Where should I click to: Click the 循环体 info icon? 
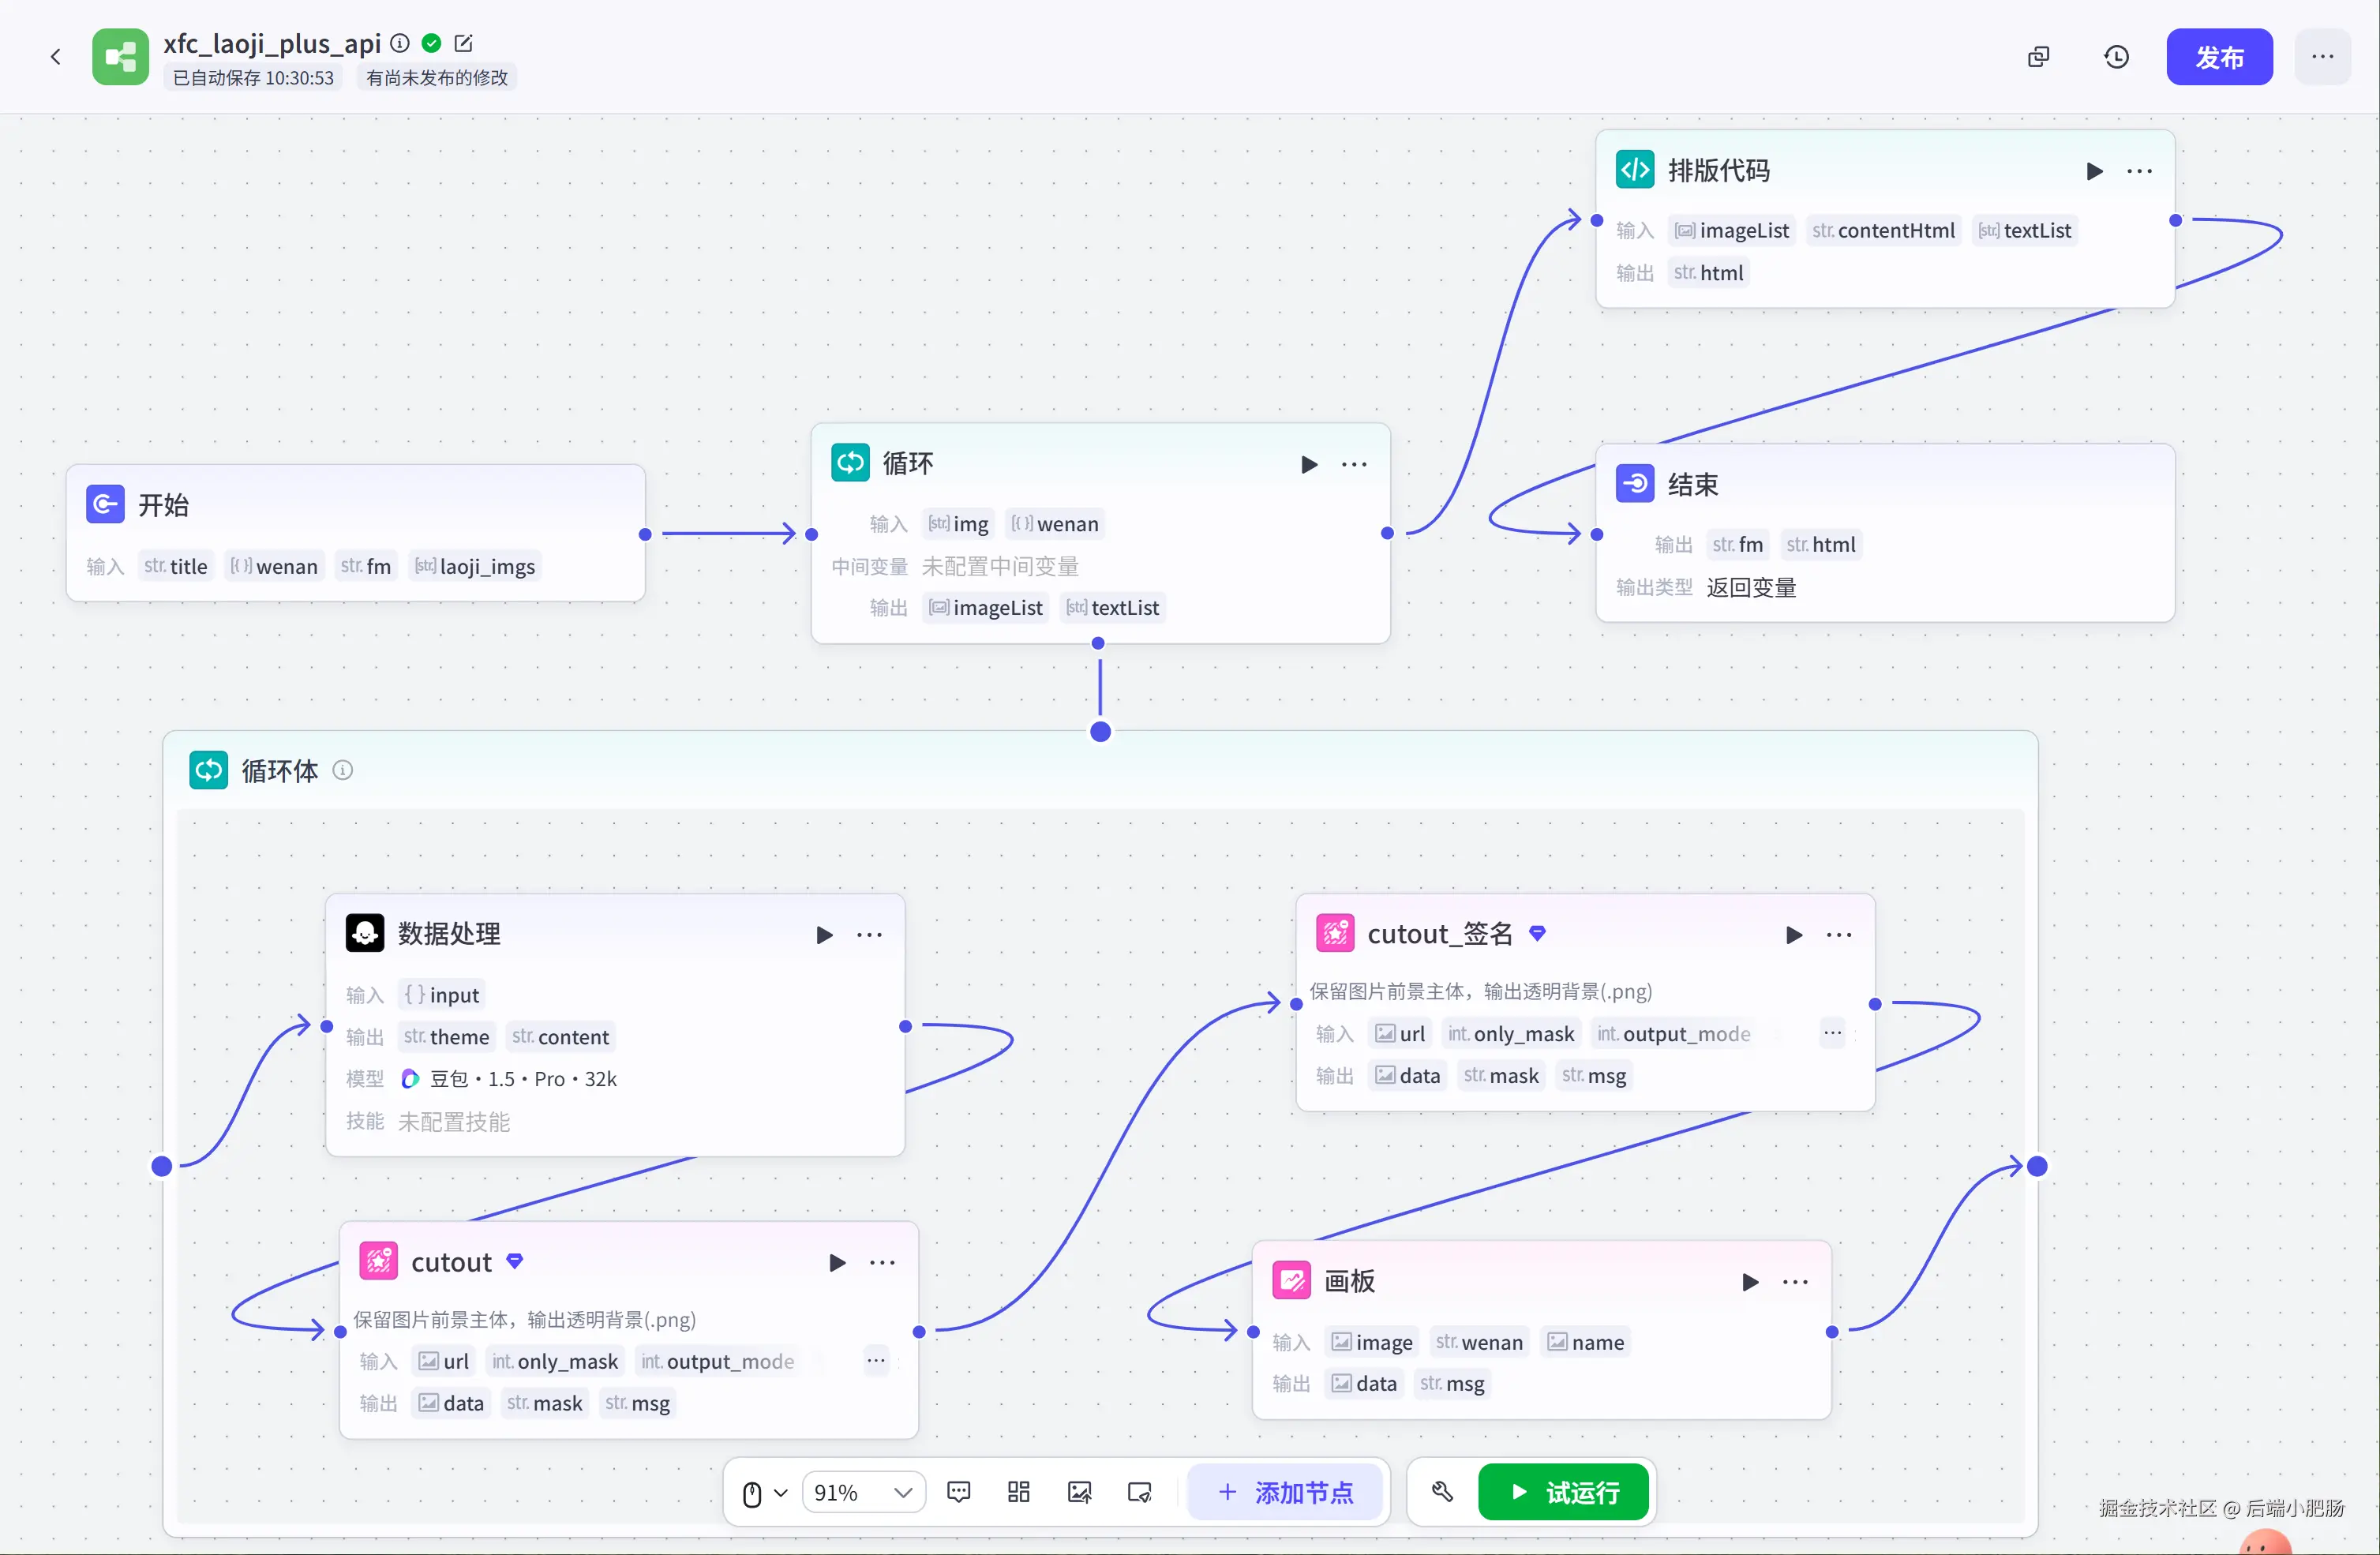[x=342, y=770]
